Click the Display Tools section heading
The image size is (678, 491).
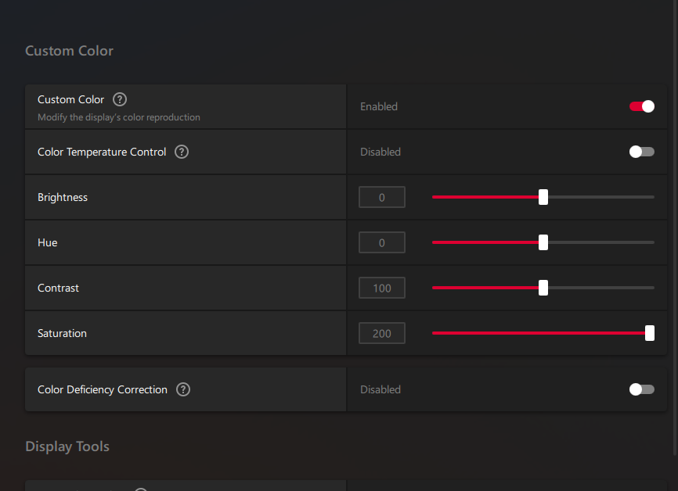67,446
